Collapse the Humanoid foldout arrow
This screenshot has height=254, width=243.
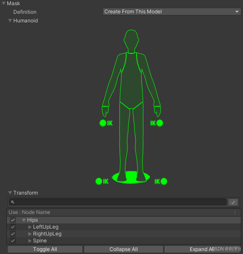pos(10,21)
